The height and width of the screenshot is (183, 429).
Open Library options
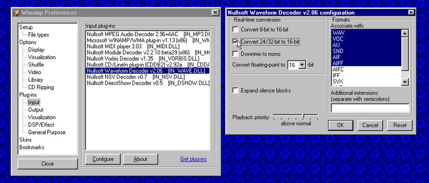(x=36, y=80)
